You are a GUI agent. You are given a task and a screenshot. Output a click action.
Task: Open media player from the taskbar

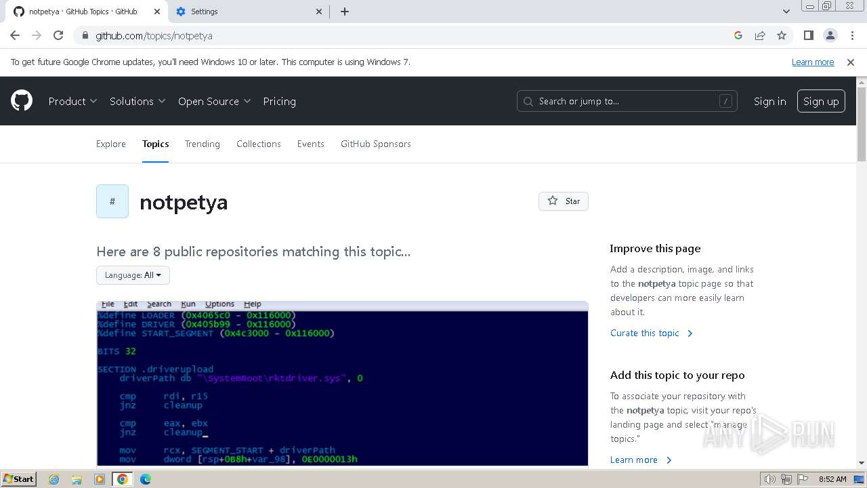click(x=100, y=479)
